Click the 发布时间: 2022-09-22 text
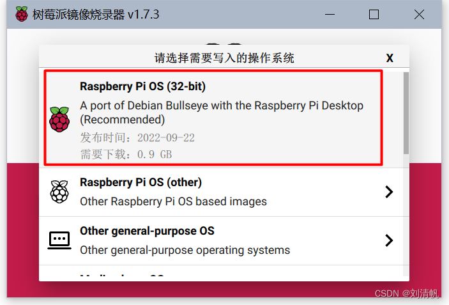 pos(137,138)
